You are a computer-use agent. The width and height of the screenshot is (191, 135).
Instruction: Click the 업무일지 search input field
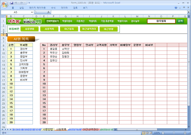pyautogui.click(x=161, y=21)
